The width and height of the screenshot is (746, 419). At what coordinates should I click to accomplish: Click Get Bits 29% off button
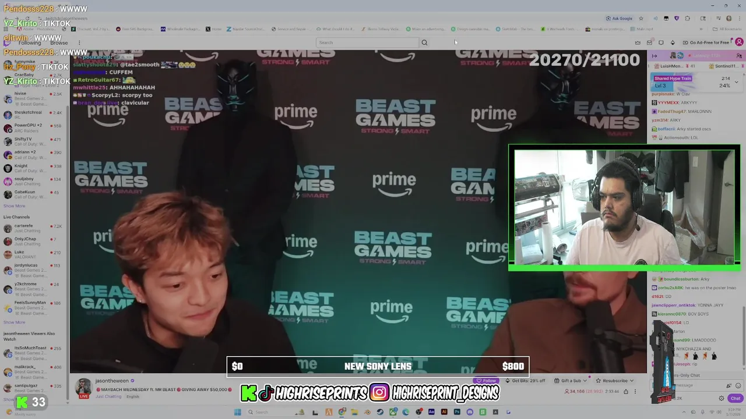point(525,381)
